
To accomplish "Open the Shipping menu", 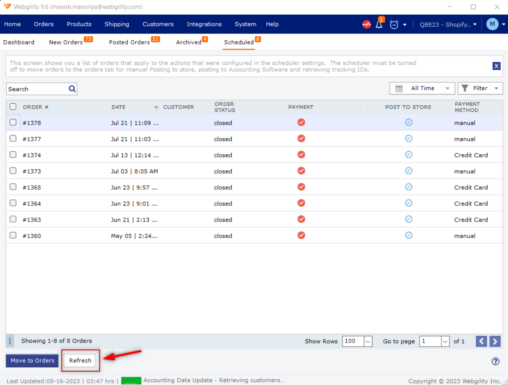I will tap(117, 24).
